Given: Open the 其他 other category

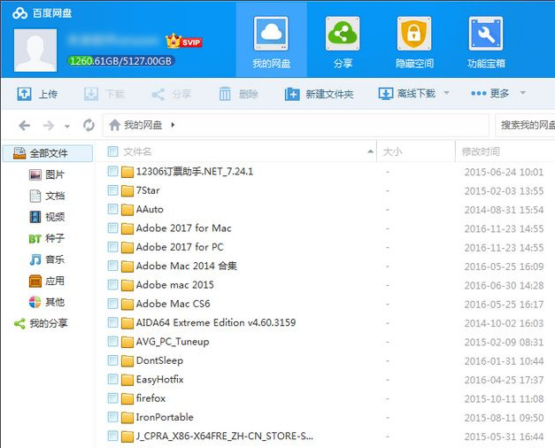Looking at the screenshot, I should pos(47,302).
